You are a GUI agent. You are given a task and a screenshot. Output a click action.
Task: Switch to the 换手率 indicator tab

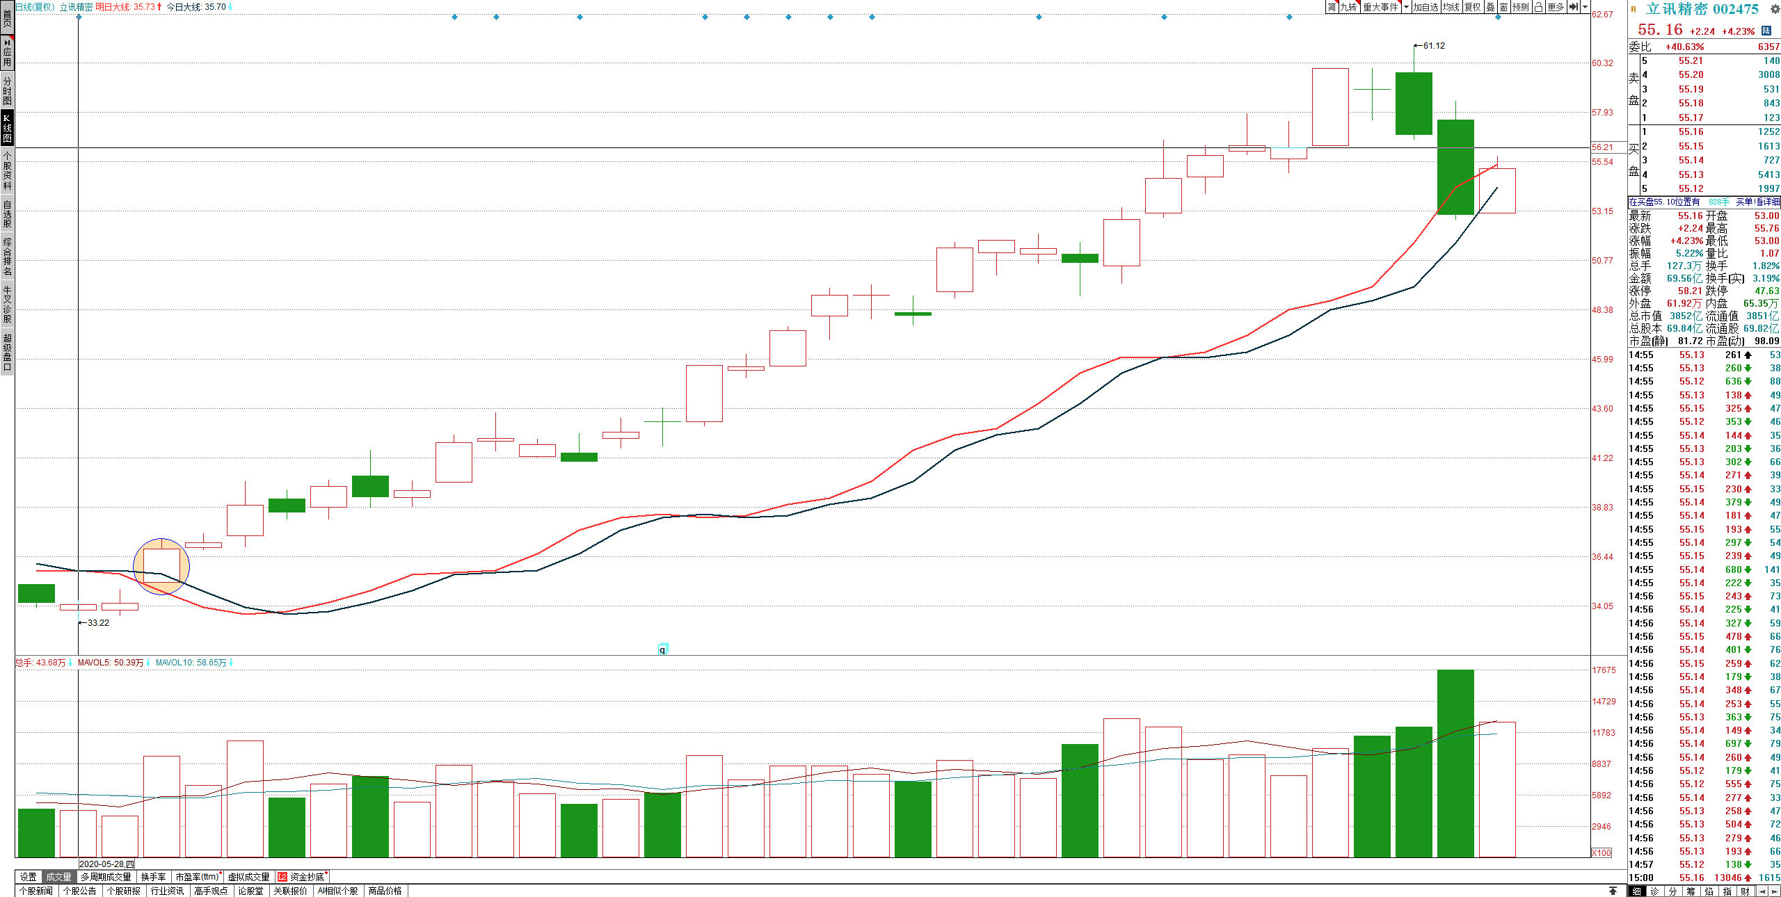coord(153,877)
